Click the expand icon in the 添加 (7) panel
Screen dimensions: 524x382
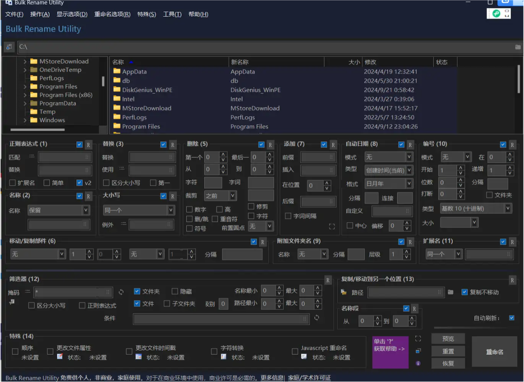[331, 226]
